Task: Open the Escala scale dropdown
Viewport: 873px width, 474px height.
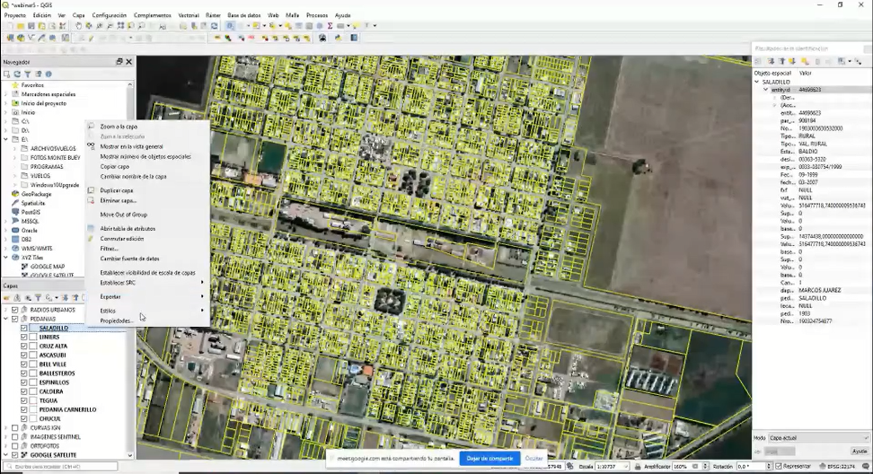Action: [x=626, y=466]
